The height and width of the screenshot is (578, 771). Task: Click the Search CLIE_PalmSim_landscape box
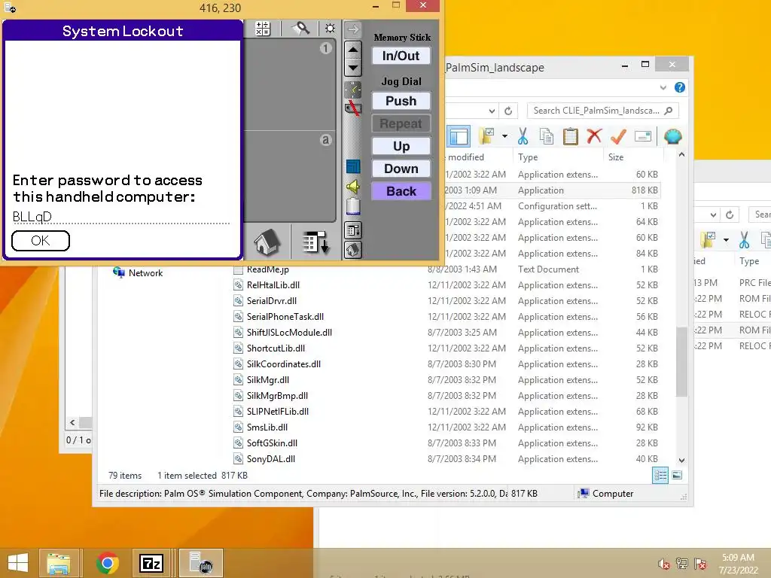(x=602, y=111)
